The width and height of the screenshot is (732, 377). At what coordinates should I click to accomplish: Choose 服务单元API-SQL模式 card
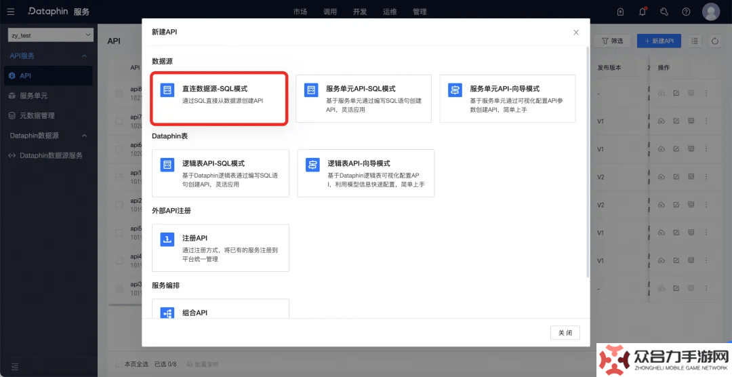tap(364, 98)
